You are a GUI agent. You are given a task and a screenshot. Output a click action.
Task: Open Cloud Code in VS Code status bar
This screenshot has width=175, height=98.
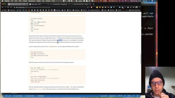point(29,96)
